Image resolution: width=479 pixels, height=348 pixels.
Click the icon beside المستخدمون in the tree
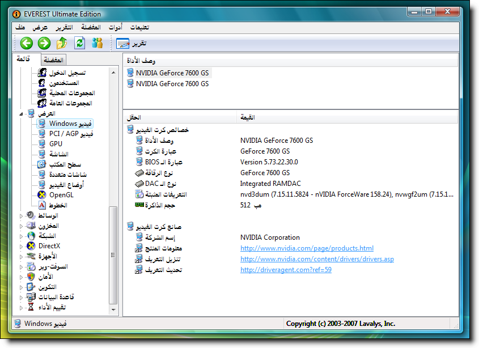tap(42, 83)
